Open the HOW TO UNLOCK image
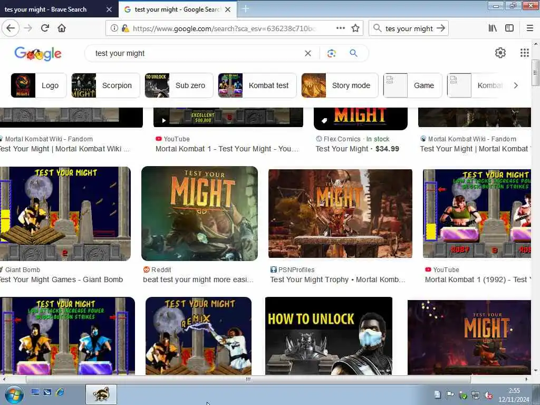 [x=329, y=336]
